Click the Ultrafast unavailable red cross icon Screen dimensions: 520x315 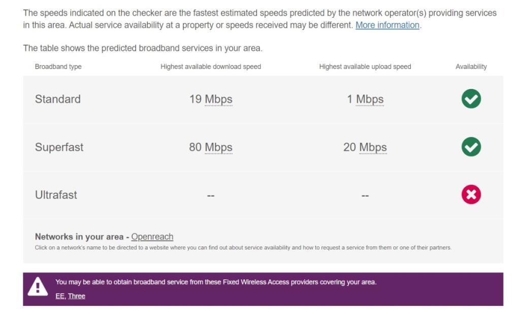[x=471, y=195]
